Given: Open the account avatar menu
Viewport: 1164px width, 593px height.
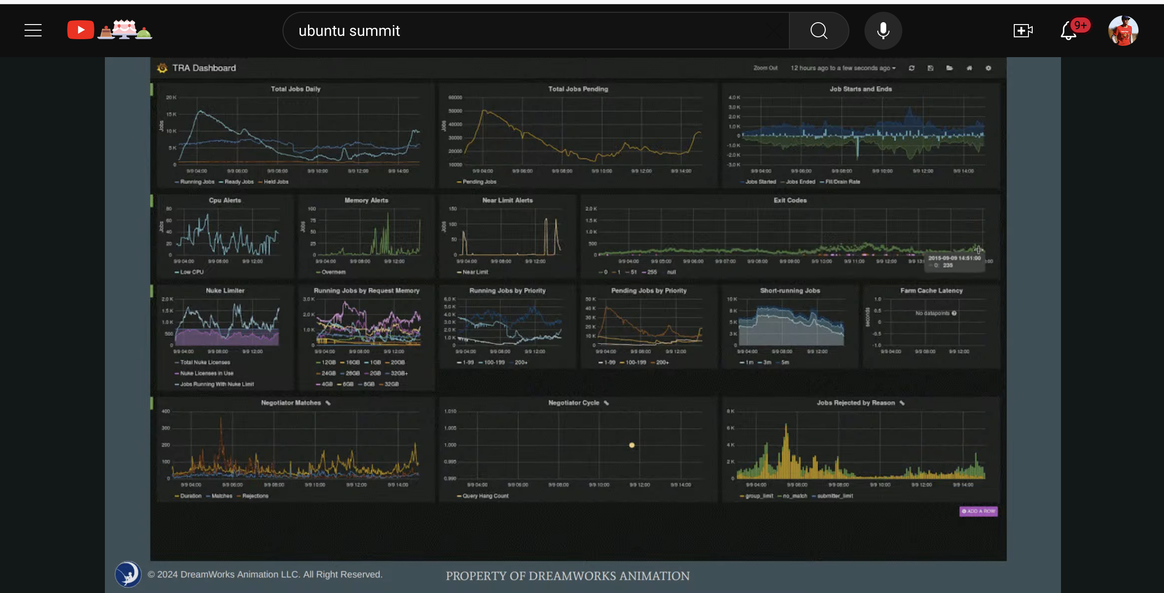Looking at the screenshot, I should pos(1123,31).
